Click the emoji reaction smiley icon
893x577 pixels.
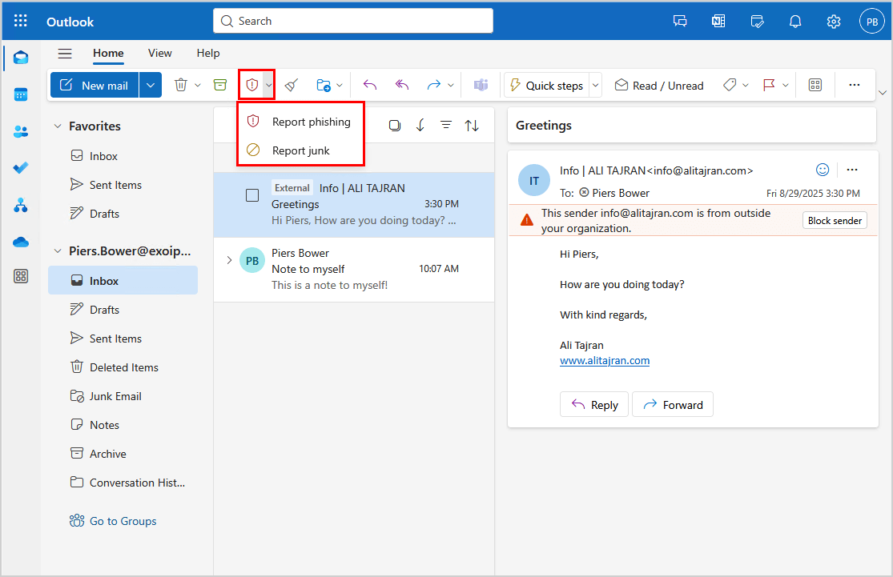coord(823,170)
